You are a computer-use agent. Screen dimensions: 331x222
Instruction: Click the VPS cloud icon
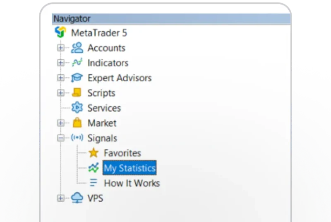[x=77, y=198]
